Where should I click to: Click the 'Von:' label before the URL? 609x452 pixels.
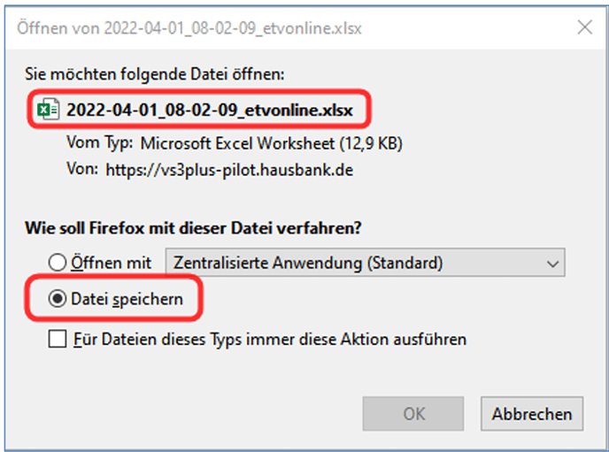tap(82, 169)
